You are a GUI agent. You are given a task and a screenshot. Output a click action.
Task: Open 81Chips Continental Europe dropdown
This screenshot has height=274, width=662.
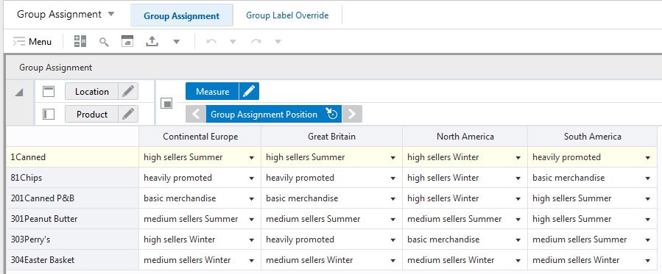(x=252, y=179)
